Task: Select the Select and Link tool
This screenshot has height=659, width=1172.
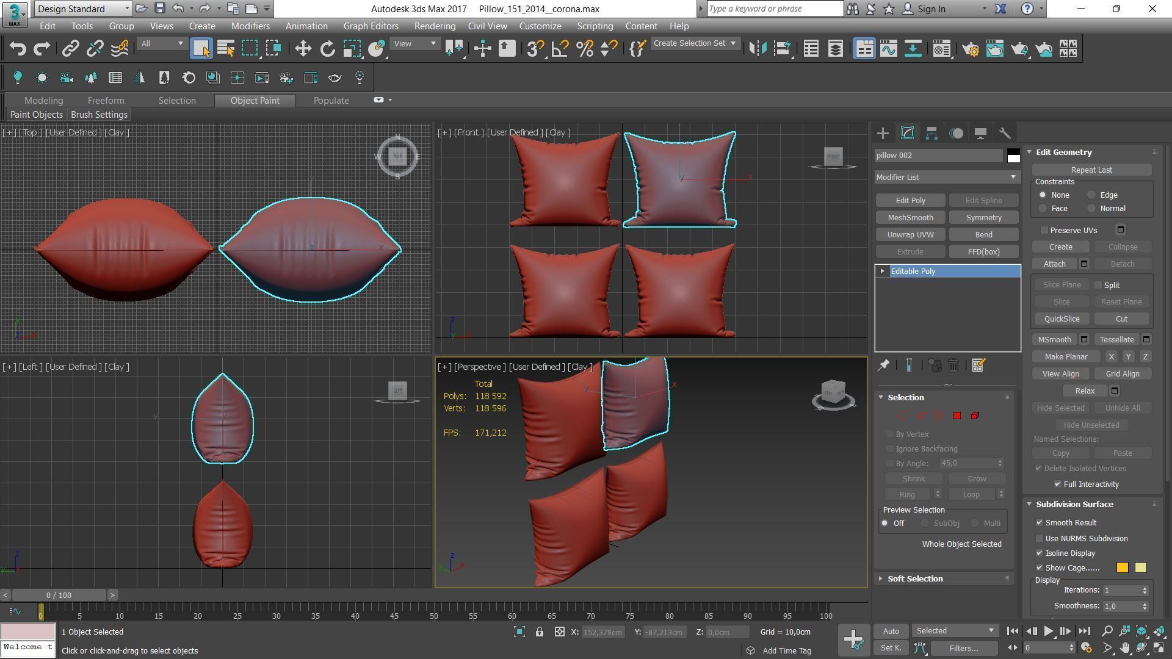Action: click(71, 49)
